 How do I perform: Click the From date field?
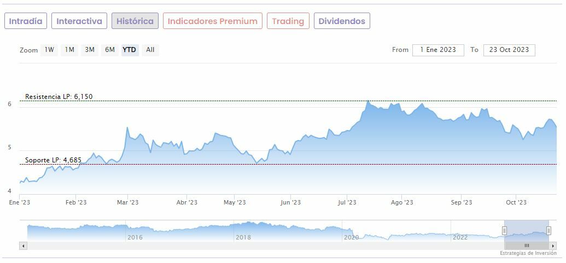coord(438,50)
